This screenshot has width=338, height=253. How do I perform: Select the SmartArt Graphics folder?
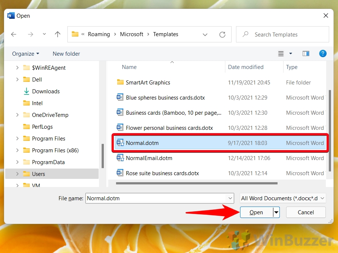point(148,83)
